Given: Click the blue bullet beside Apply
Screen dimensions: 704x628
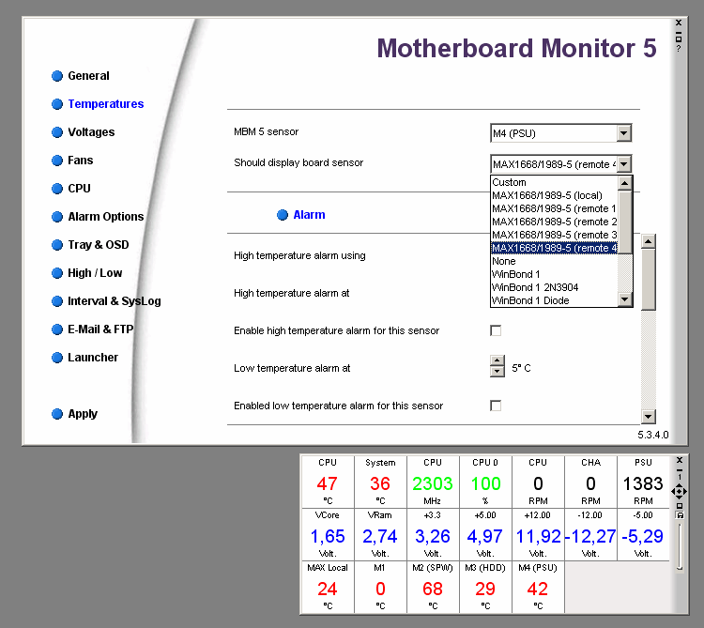Looking at the screenshot, I should click(x=57, y=414).
